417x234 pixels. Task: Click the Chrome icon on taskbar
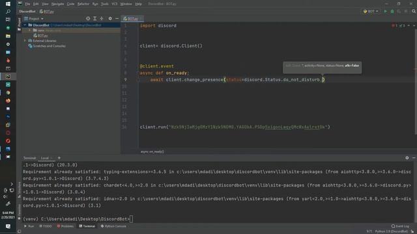8,92
